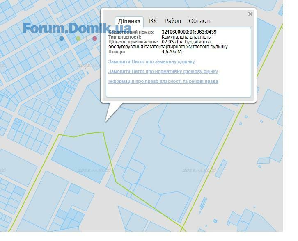Click the 'Тип власності:' label
Viewport: 298px width, 241px height.
point(125,37)
